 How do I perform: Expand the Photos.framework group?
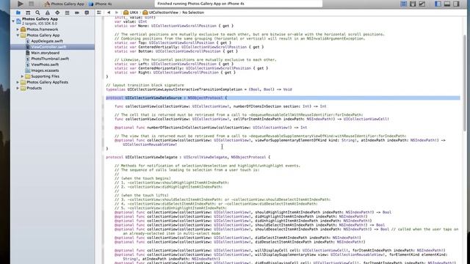[18, 29]
